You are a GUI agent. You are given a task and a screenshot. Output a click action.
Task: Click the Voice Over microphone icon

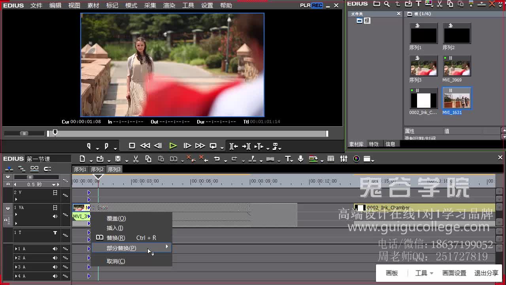[x=300, y=159]
